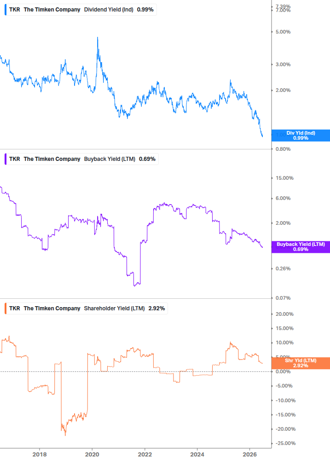The width and height of the screenshot is (330, 462).
Task: Select the TKR Dividend Yield (Ind) legend label
Action: 81,10
